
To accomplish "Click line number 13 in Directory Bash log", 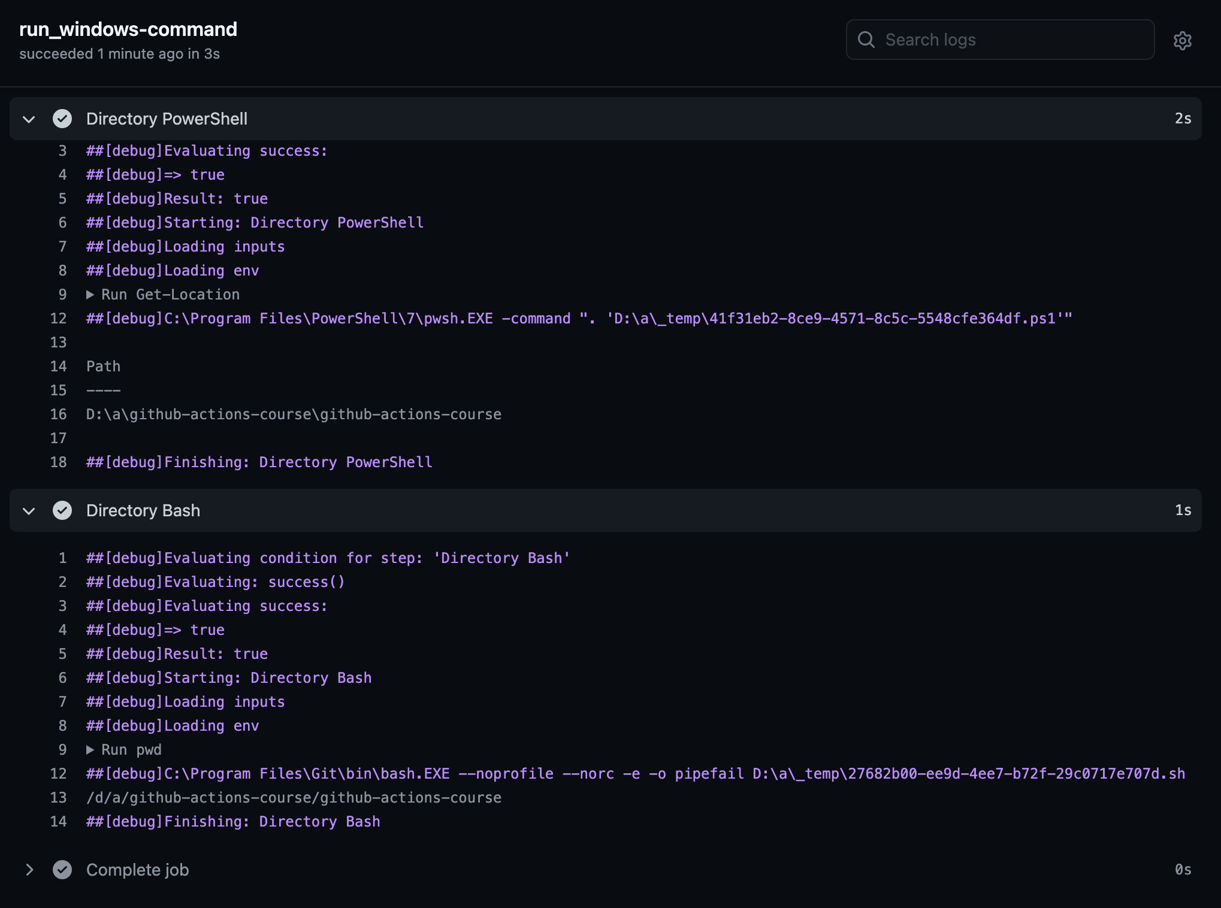I will click(x=58, y=798).
